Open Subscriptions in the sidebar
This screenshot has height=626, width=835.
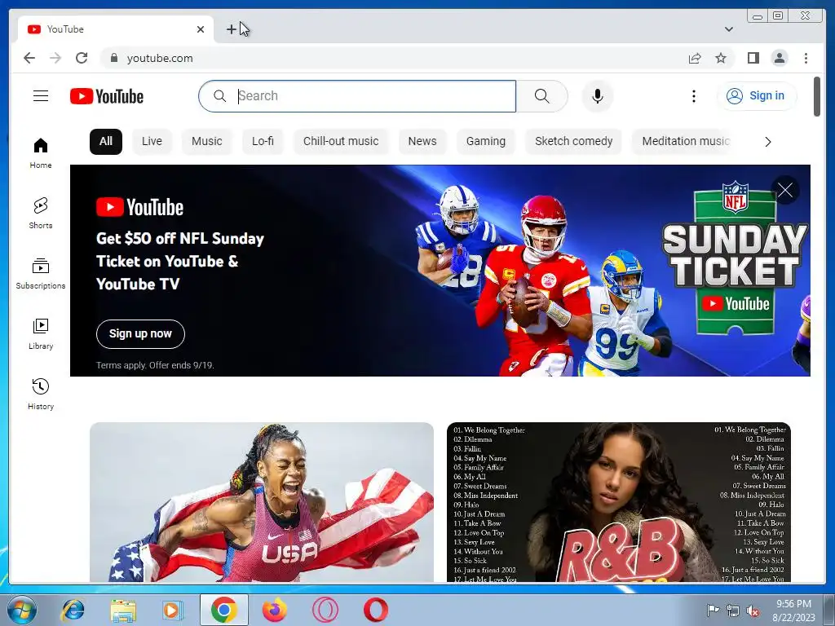41,273
